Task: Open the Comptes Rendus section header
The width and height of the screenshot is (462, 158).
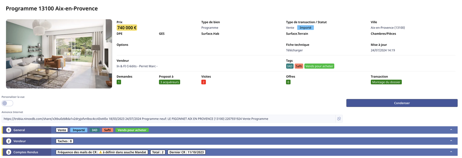Action: click(26, 152)
